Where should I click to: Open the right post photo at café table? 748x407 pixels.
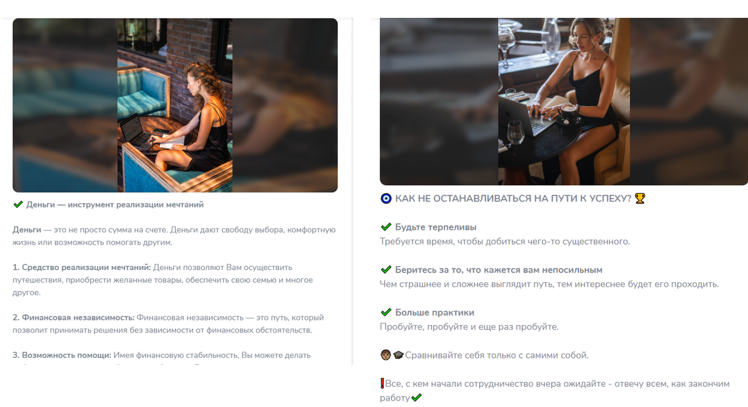click(563, 102)
